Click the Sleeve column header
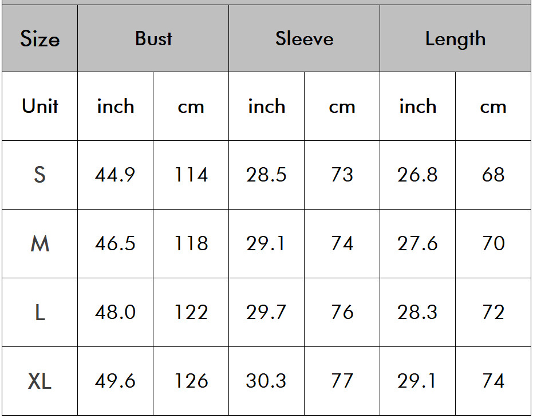Screen dimensions: 533x418 click(x=304, y=39)
